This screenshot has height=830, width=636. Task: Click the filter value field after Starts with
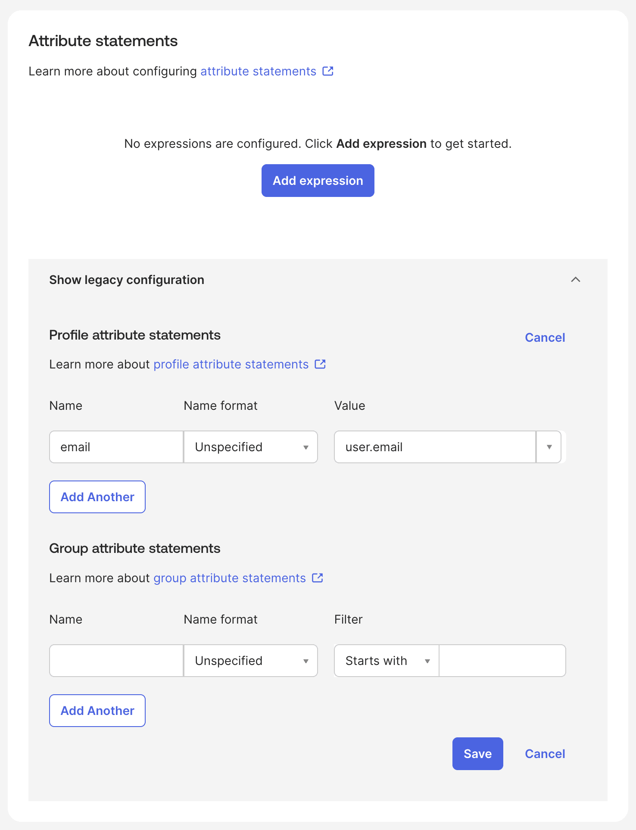coord(502,661)
